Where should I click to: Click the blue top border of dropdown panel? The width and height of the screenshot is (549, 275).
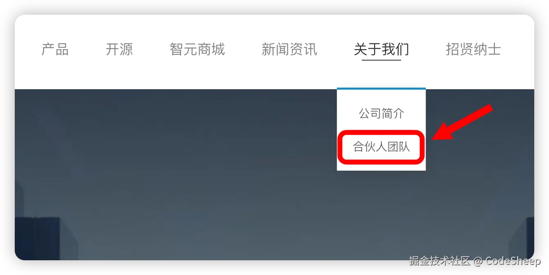(x=381, y=88)
